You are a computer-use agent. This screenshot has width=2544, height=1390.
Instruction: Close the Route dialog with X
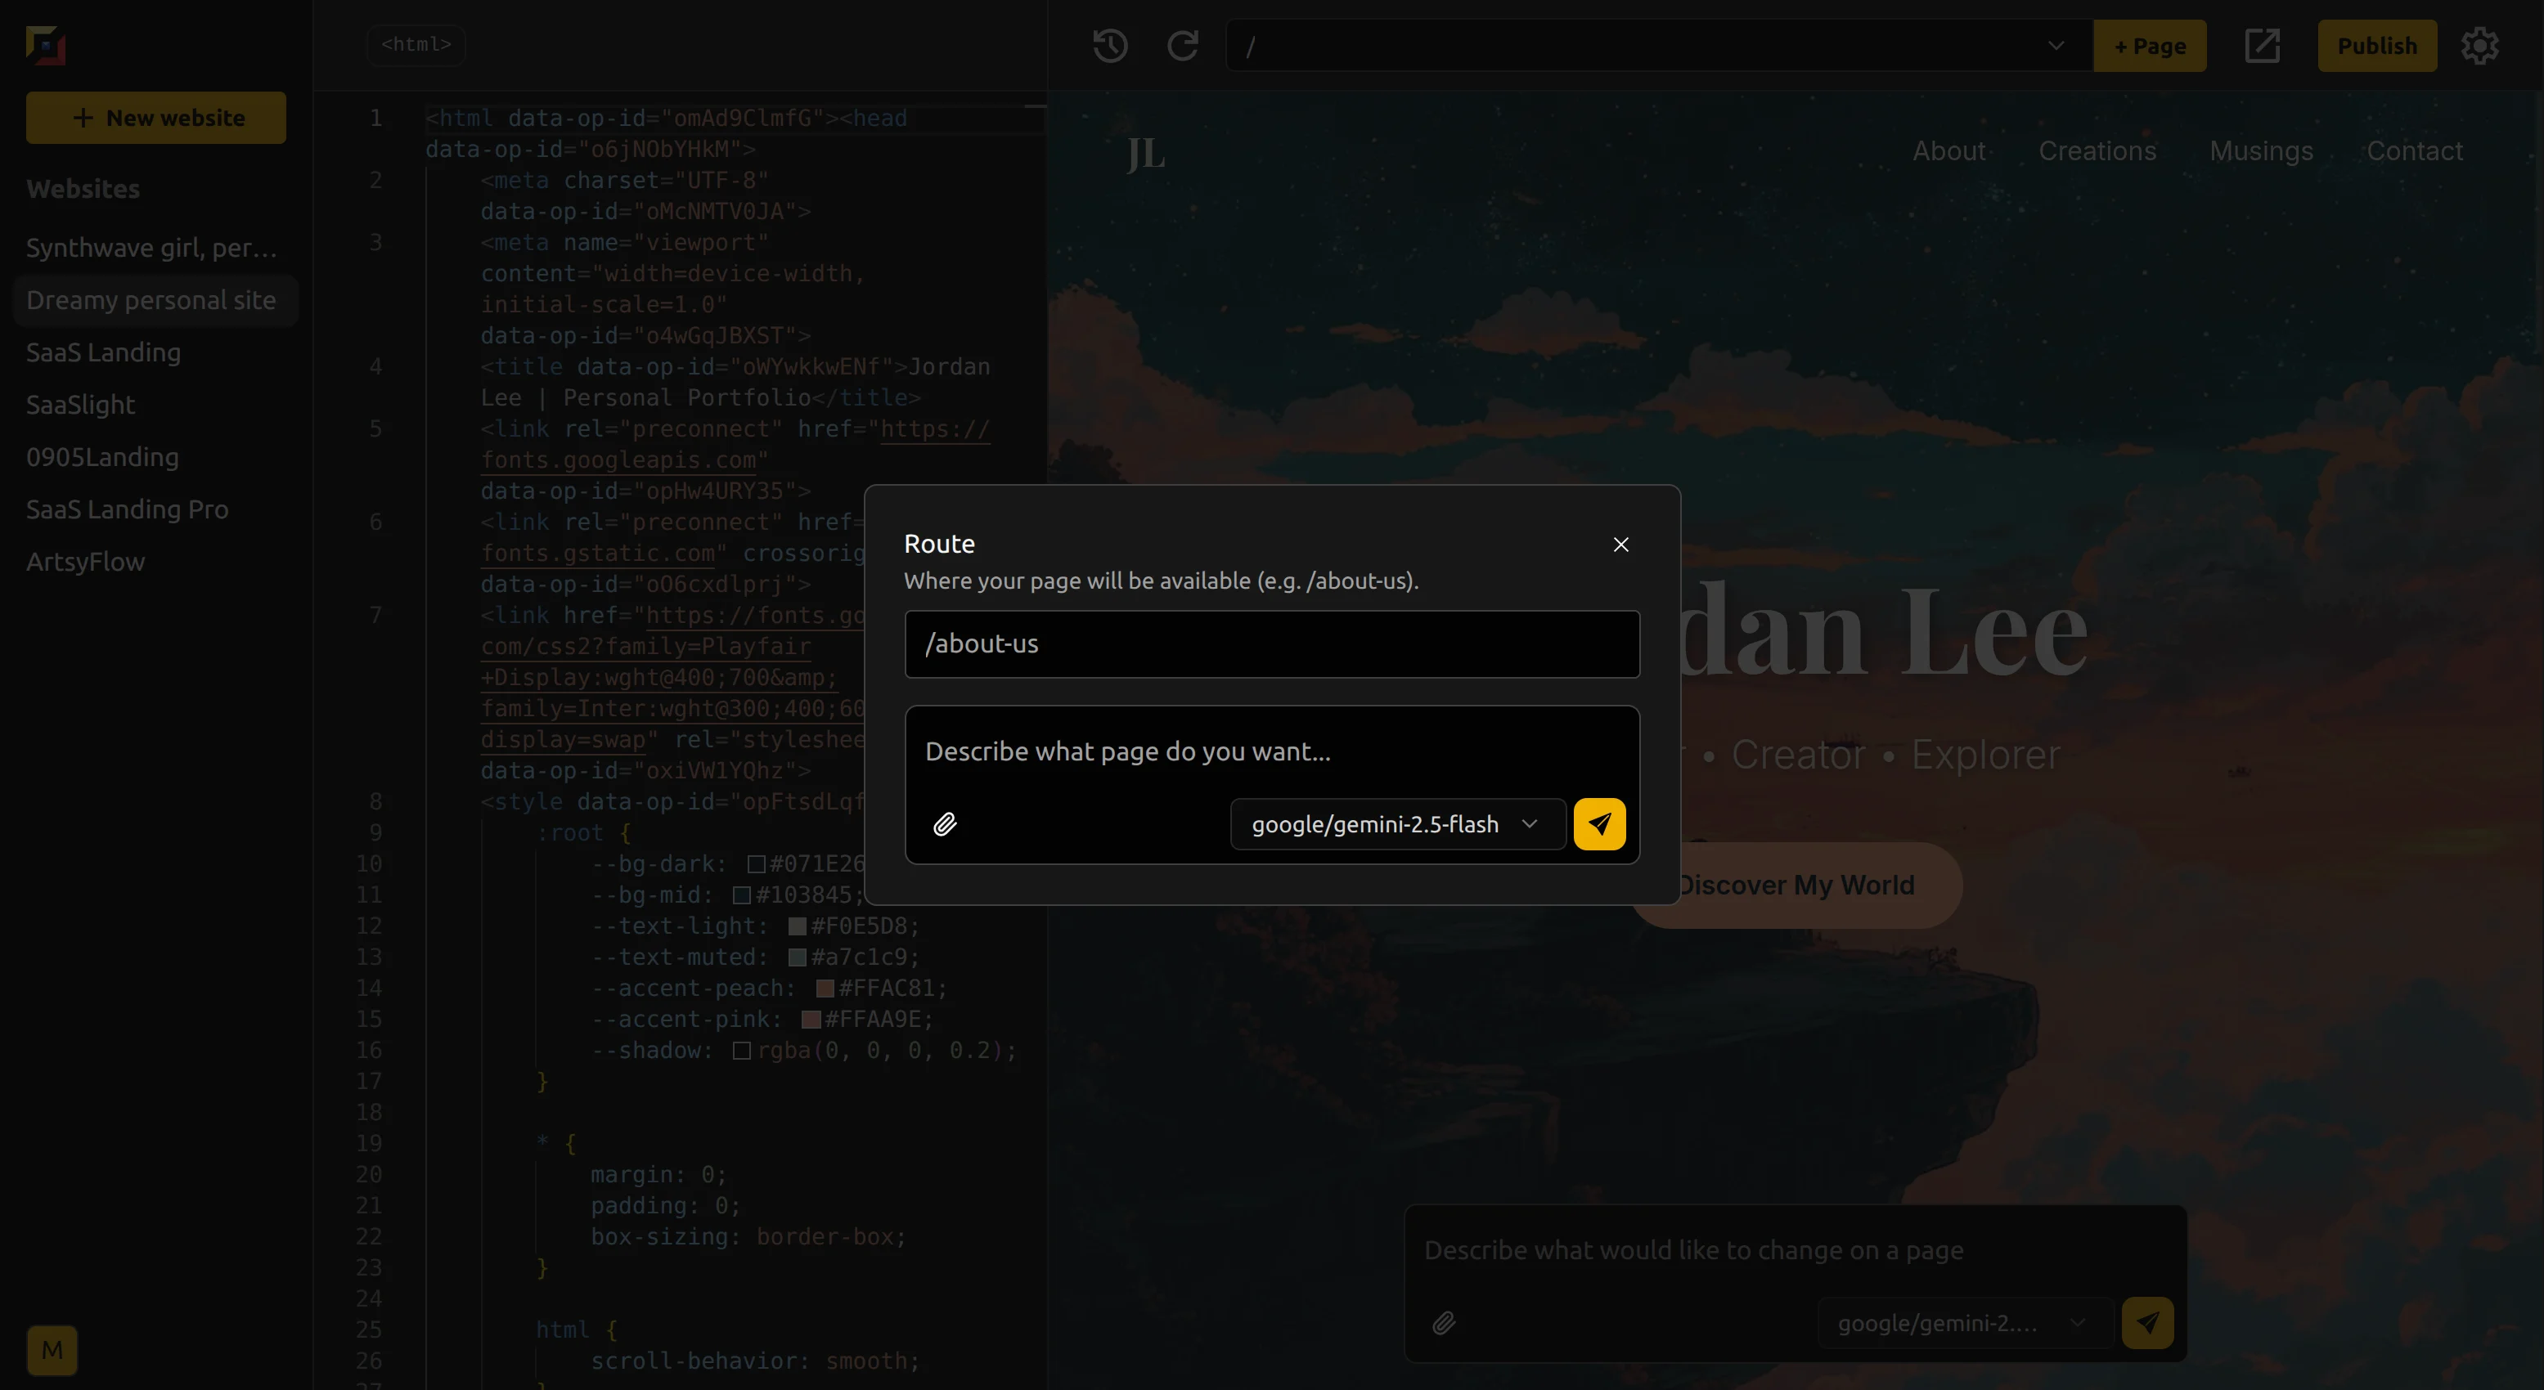tap(1620, 544)
